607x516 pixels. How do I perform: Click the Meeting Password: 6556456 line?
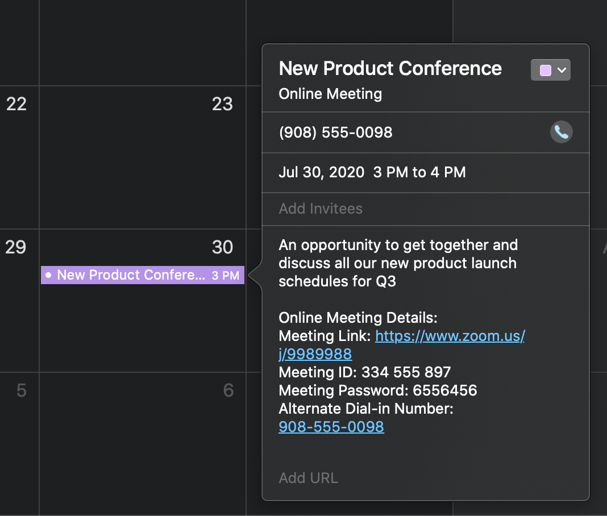tap(378, 390)
